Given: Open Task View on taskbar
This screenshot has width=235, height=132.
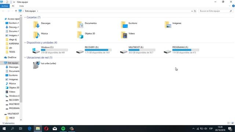Looking at the screenshot, I should tap(21, 129).
